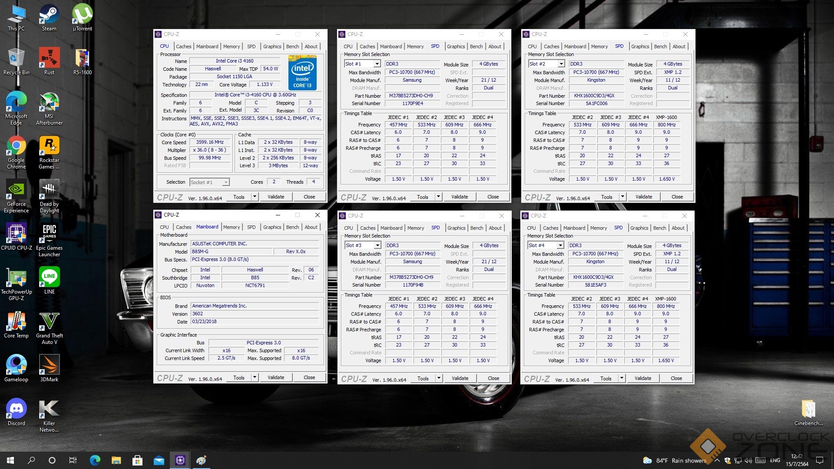
Task: Open CPUID CPU-Z desktop icon
Action: tap(16, 237)
